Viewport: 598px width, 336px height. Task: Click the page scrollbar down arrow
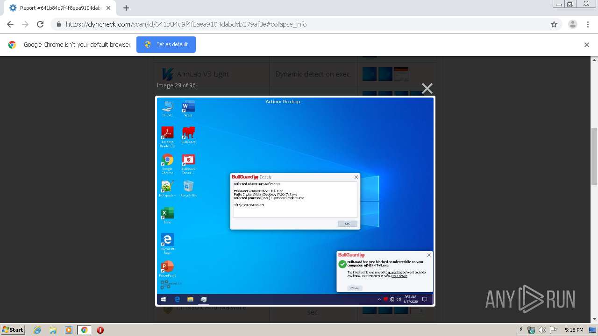pos(594,319)
